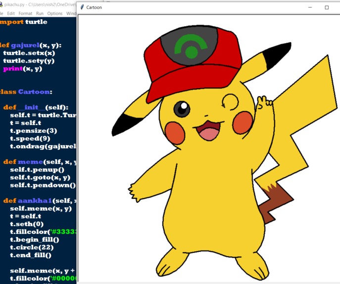
Task: Click the 'class Cartoon:' line
Action: coord(26,92)
